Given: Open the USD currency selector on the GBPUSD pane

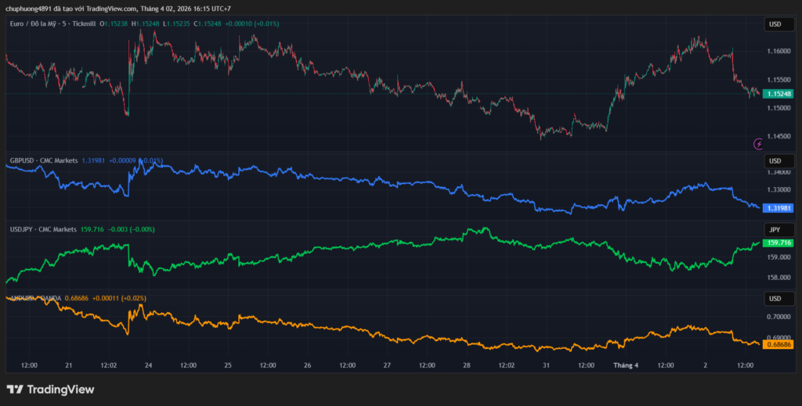Looking at the screenshot, I should [x=775, y=160].
